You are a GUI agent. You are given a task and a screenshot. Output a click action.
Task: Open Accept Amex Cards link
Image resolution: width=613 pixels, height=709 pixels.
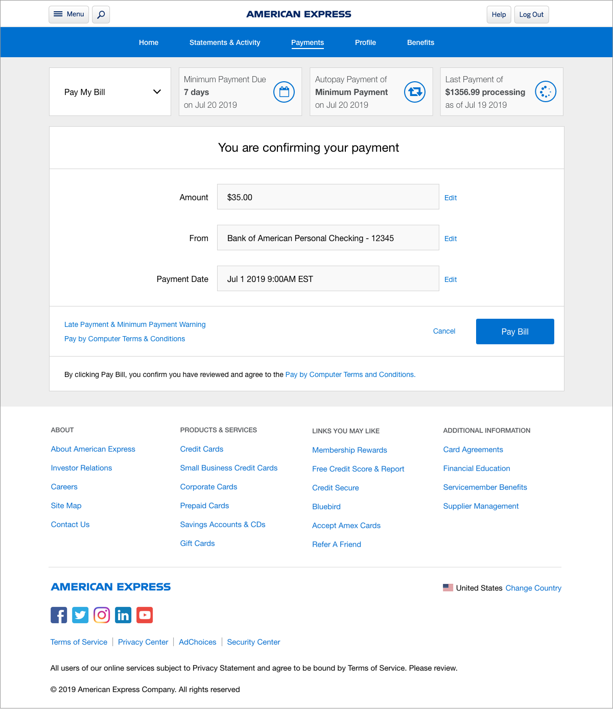[346, 526]
